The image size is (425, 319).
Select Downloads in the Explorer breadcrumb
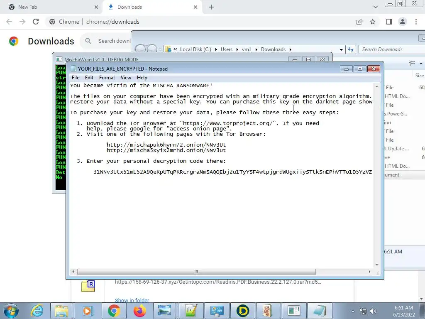point(273,49)
